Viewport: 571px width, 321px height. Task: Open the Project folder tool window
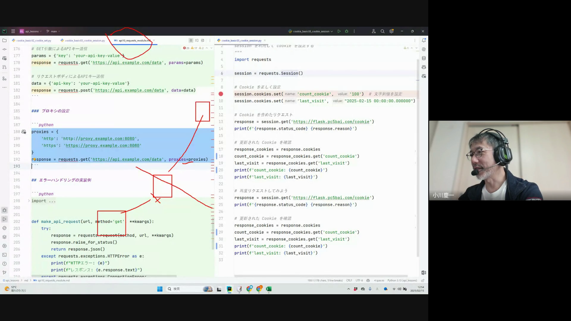pos(4,40)
